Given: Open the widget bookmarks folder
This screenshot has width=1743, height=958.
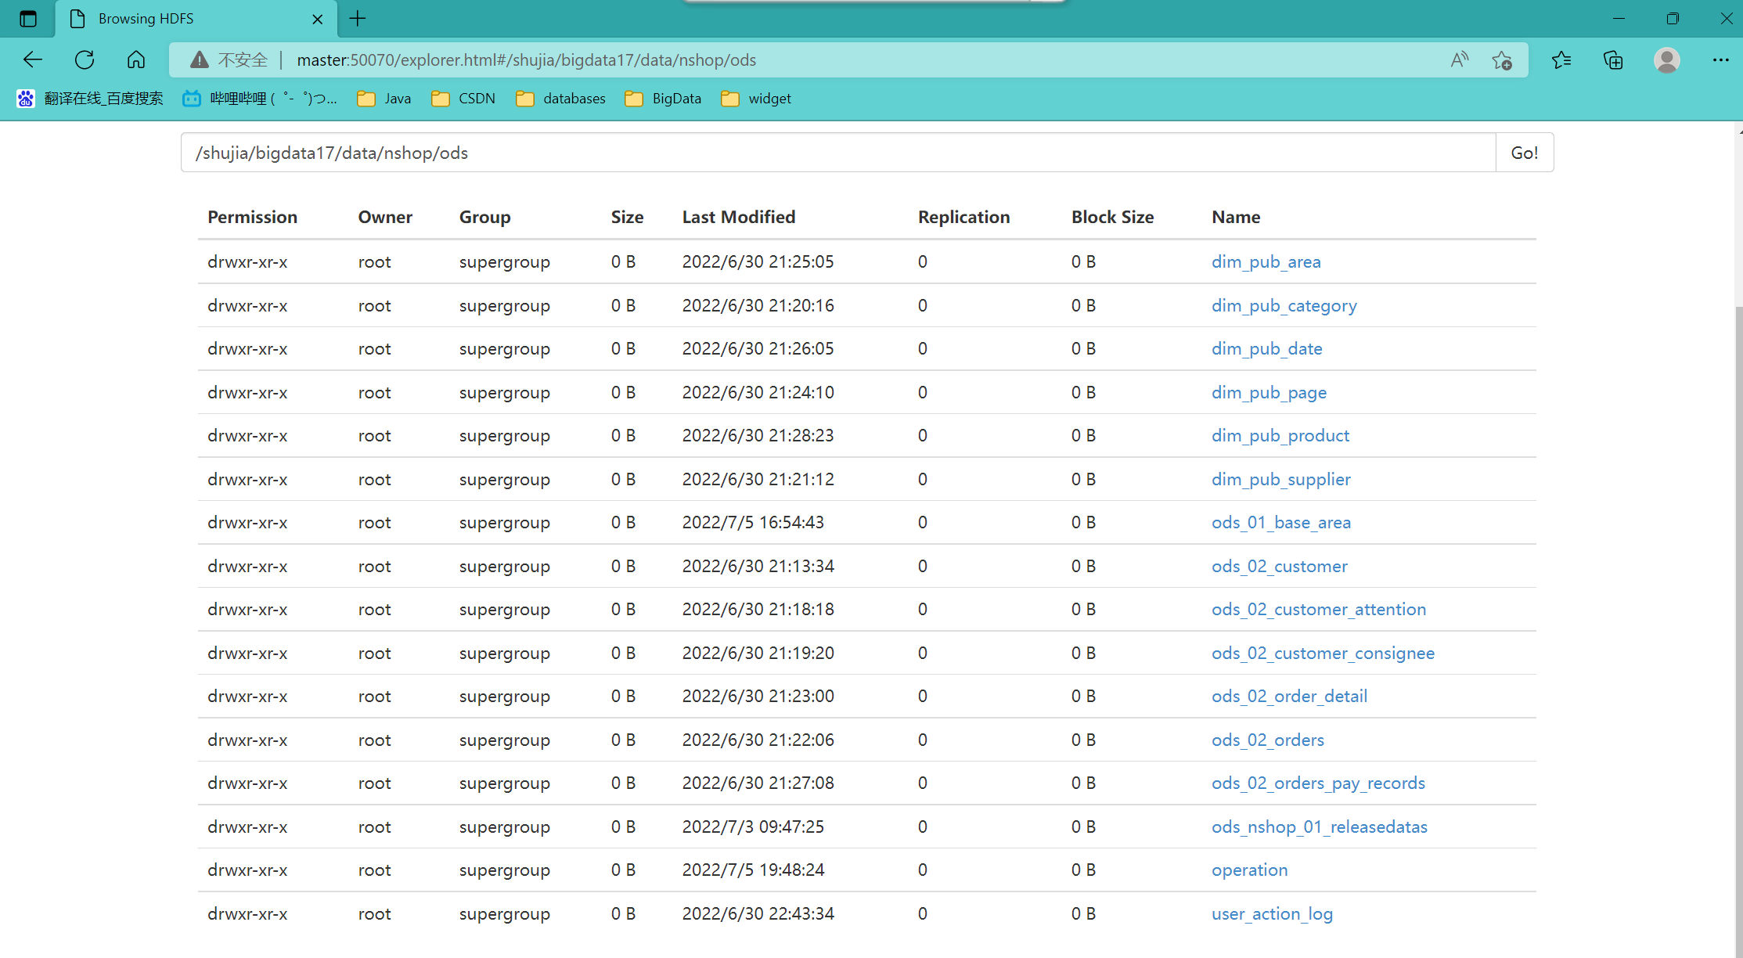Looking at the screenshot, I should tap(756, 99).
